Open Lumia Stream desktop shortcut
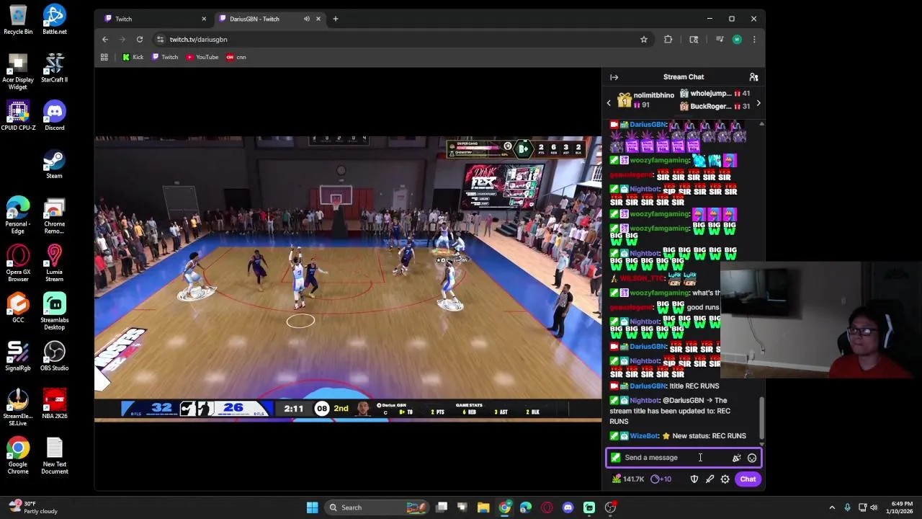Image resolution: width=922 pixels, height=519 pixels. coord(54,264)
